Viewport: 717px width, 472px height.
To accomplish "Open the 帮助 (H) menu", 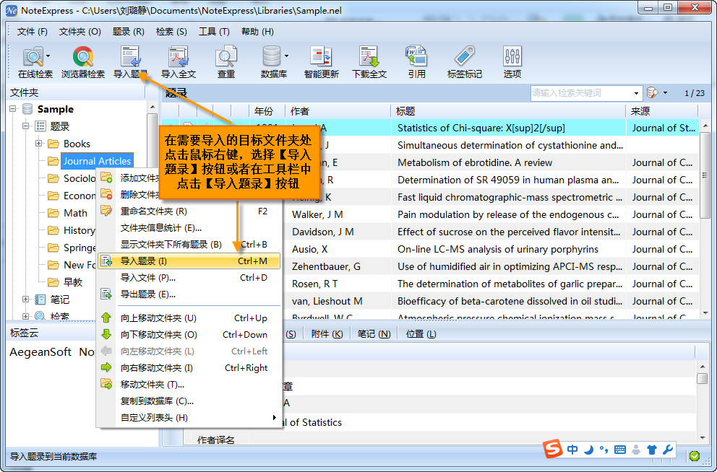I will pos(257,32).
